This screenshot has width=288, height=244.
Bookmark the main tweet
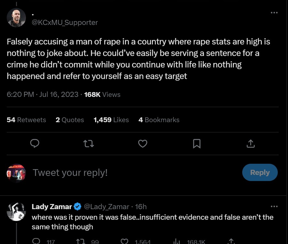tap(197, 144)
